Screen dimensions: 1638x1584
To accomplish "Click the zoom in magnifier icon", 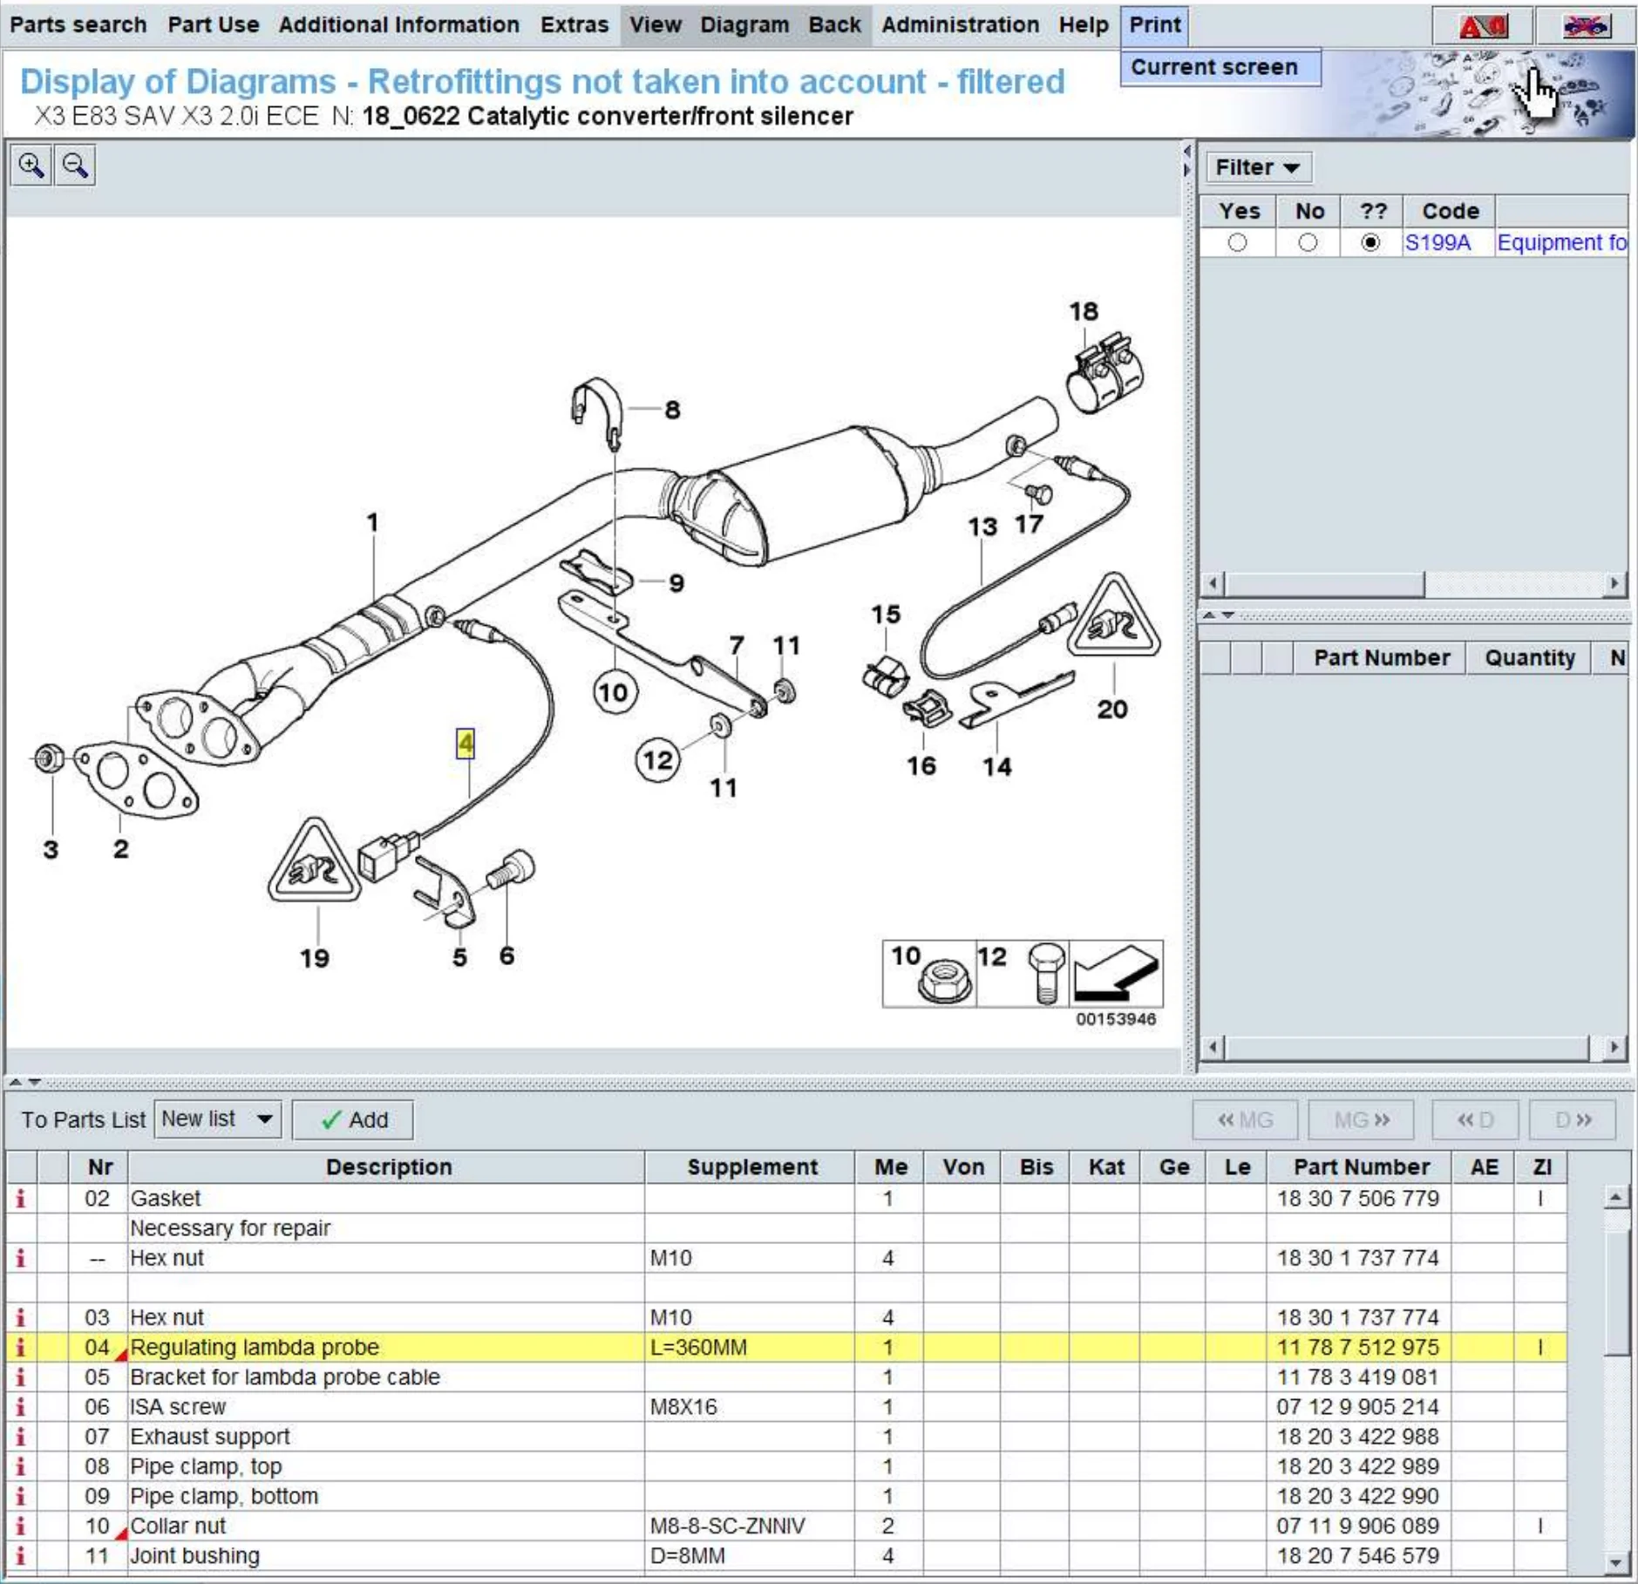I will (31, 166).
